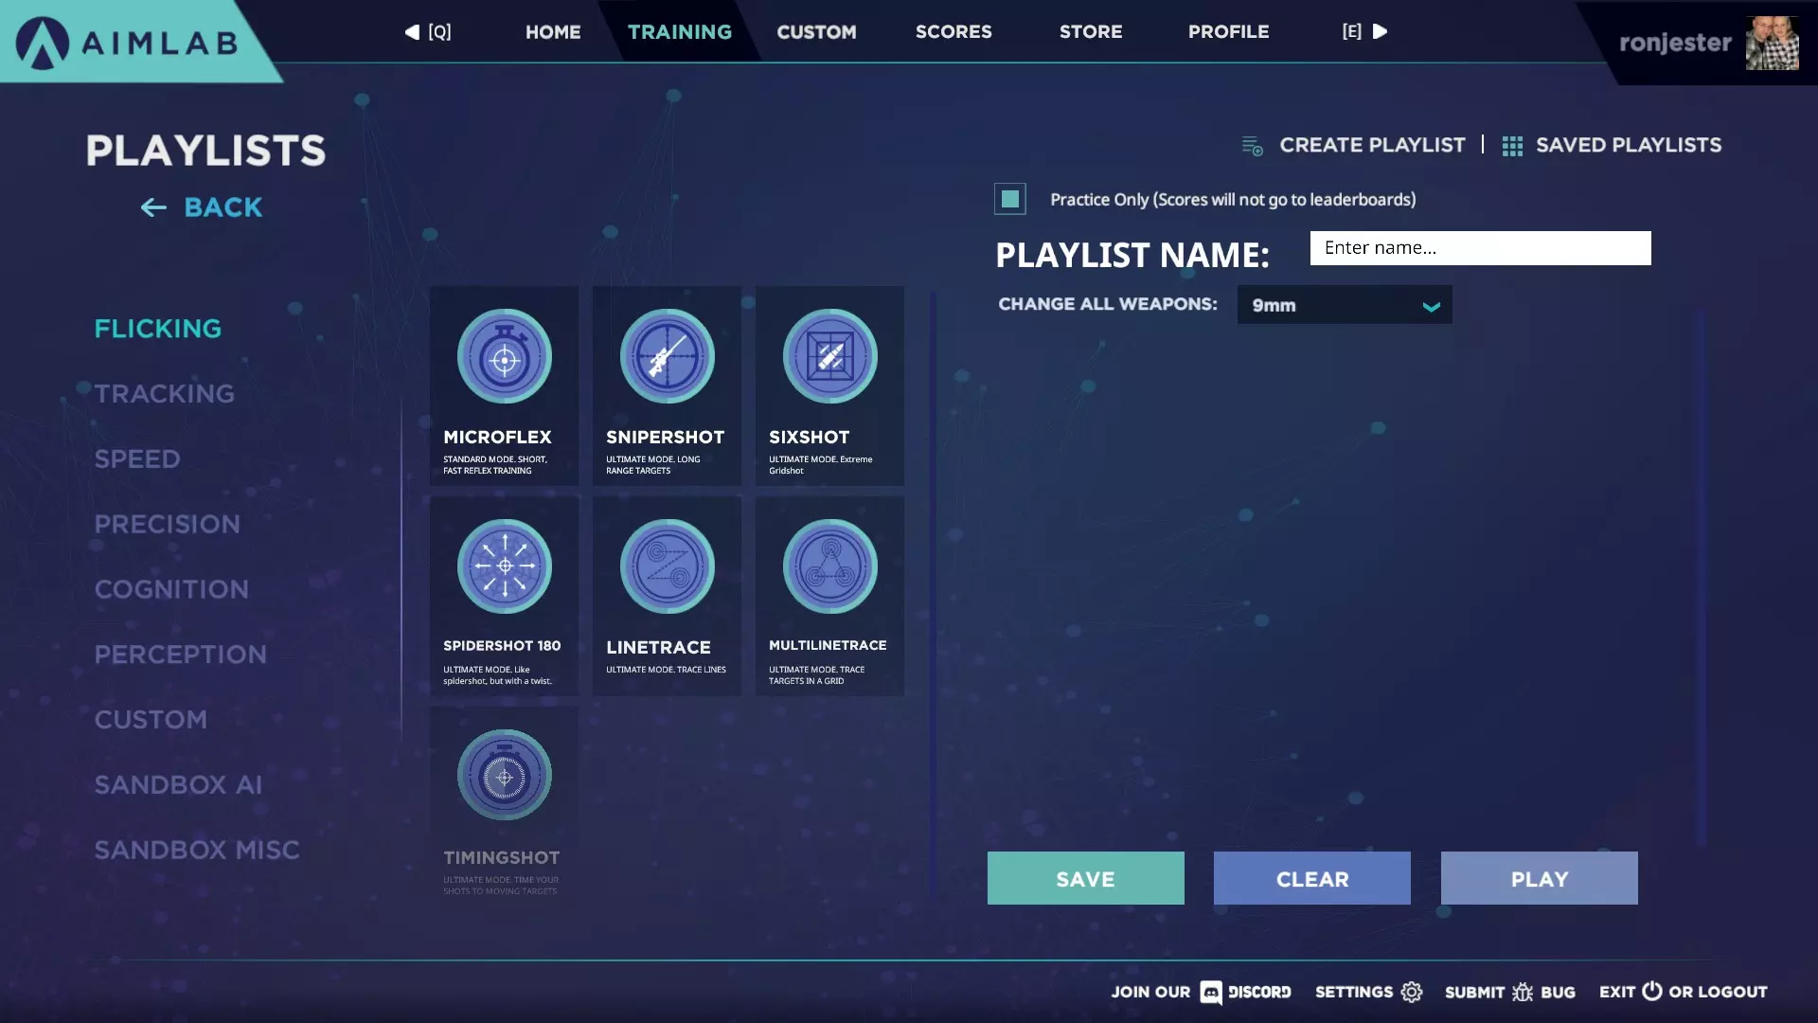Open Discord via the Discord icon
The height and width of the screenshot is (1023, 1818).
pos(1210,992)
